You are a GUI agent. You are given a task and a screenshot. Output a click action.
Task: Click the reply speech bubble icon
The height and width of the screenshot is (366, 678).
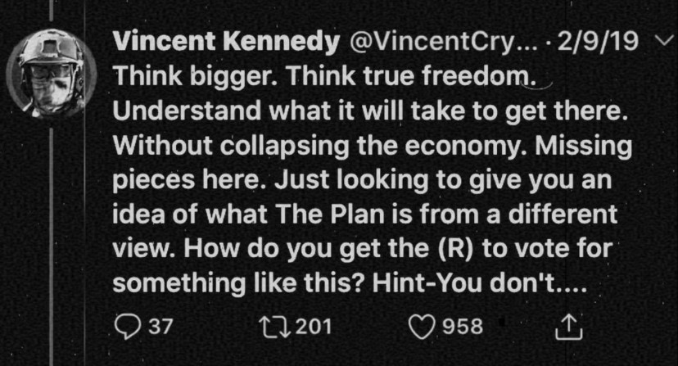click(x=127, y=326)
